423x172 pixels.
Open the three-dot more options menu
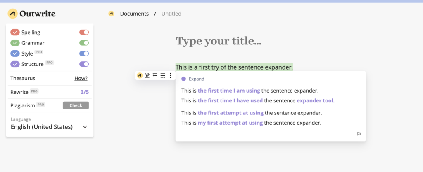pyautogui.click(x=171, y=76)
